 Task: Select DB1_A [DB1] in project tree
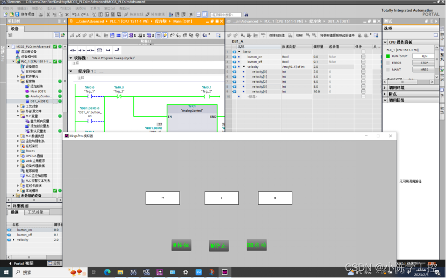(39, 101)
